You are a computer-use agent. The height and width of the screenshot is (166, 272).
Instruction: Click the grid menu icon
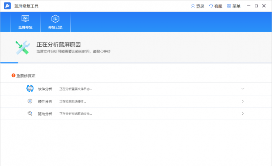click(229, 6)
